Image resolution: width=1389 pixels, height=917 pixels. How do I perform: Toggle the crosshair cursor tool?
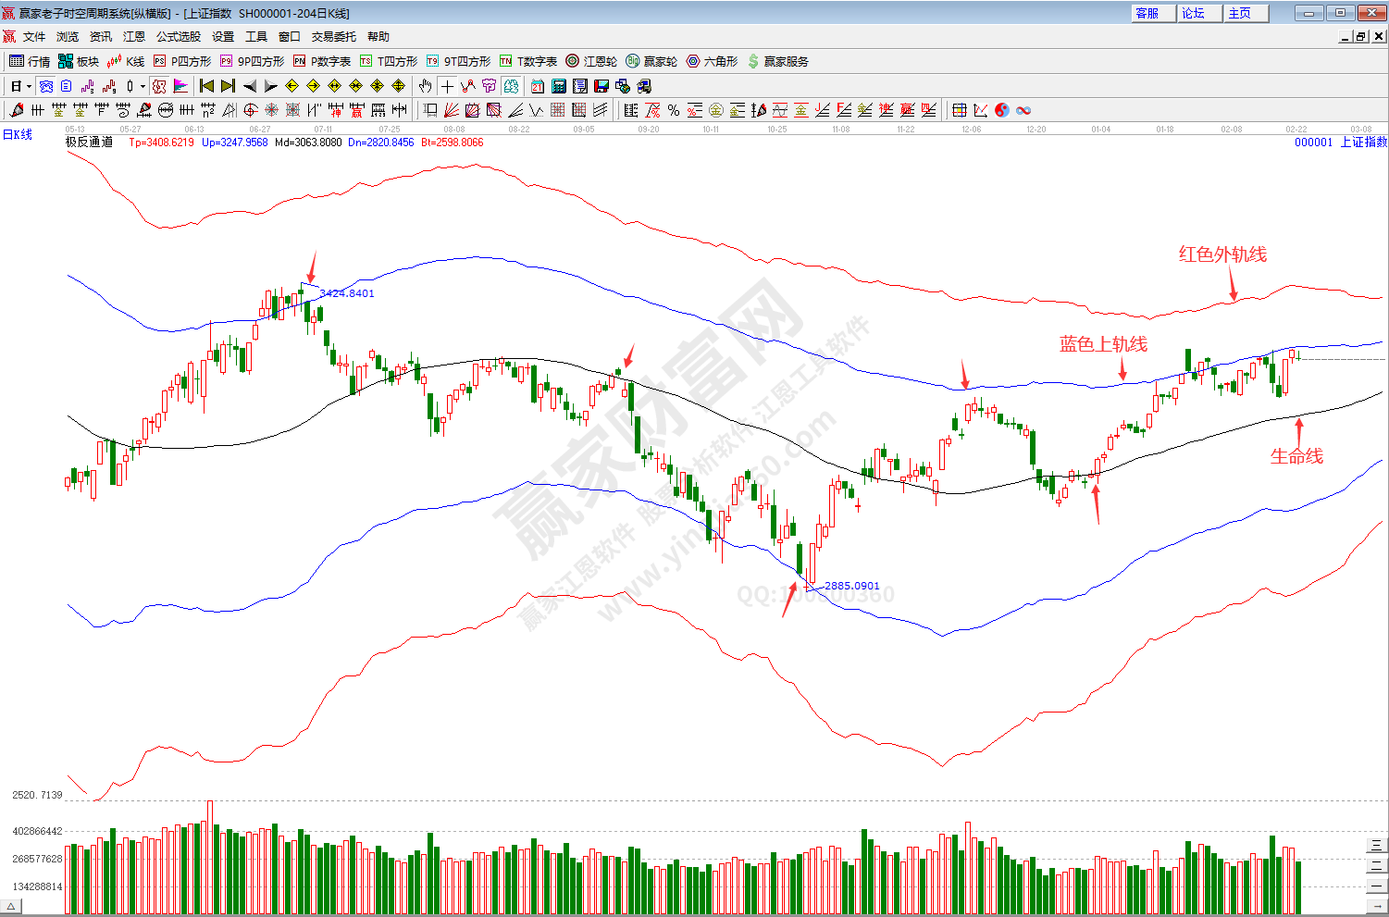[447, 86]
